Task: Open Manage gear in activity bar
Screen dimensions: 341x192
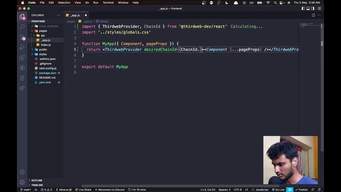Action: click(x=22, y=182)
